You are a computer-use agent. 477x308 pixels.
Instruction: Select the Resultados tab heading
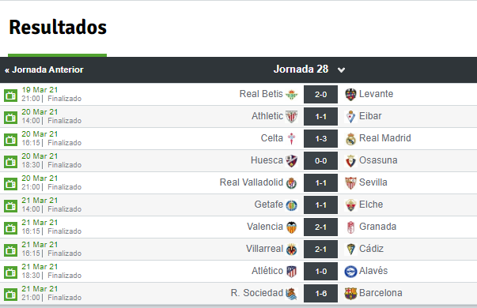(x=58, y=28)
